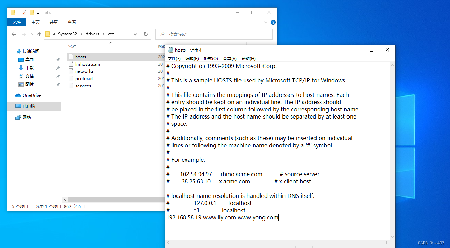Open Notepad 查看(V) menu

pyautogui.click(x=230, y=59)
